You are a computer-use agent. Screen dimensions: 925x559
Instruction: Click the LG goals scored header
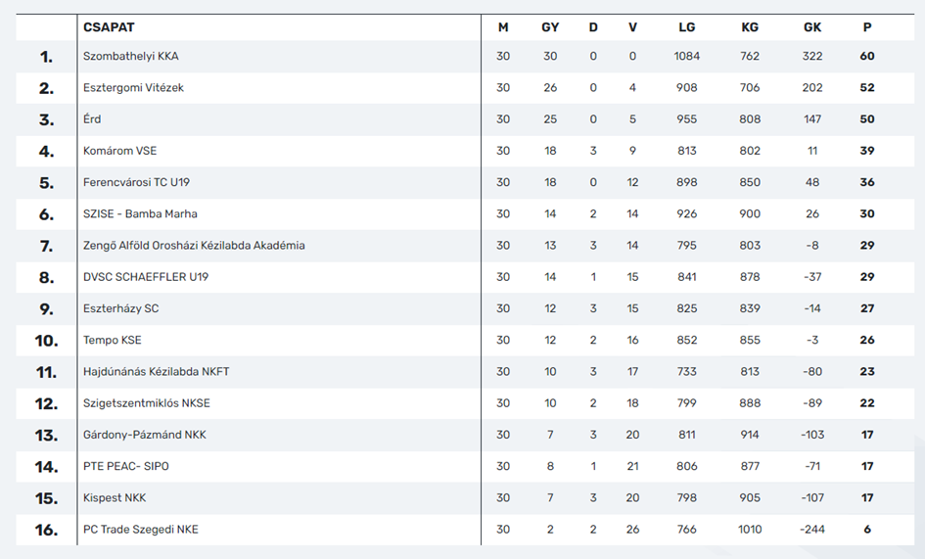pyautogui.click(x=687, y=27)
